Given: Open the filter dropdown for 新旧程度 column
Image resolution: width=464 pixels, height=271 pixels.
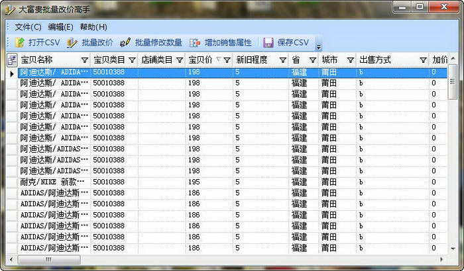Looking at the screenshot, I should point(283,60).
